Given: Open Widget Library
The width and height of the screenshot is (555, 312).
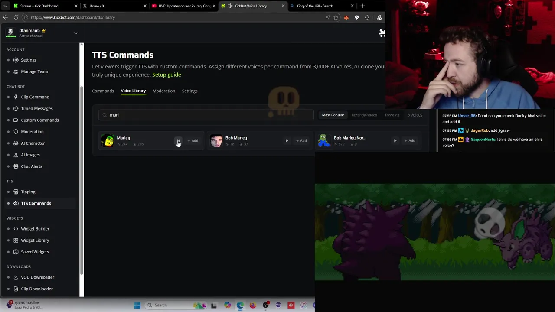Looking at the screenshot, I should (x=35, y=240).
